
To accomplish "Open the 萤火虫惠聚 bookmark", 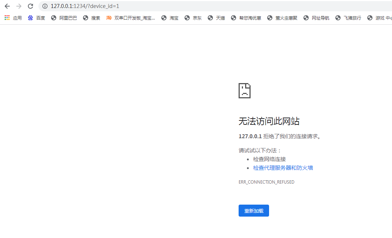I will coord(282,18).
